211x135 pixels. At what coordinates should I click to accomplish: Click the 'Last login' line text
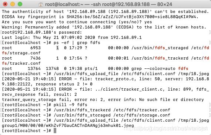click(x=72, y=37)
